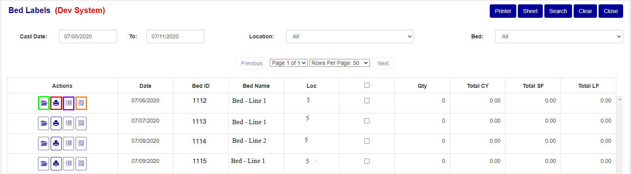
Task: Sort by the Bed Name column header
Action: click(256, 86)
